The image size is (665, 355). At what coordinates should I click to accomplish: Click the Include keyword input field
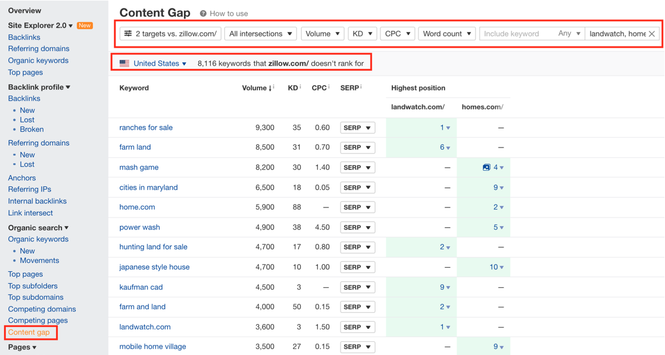(519, 33)
